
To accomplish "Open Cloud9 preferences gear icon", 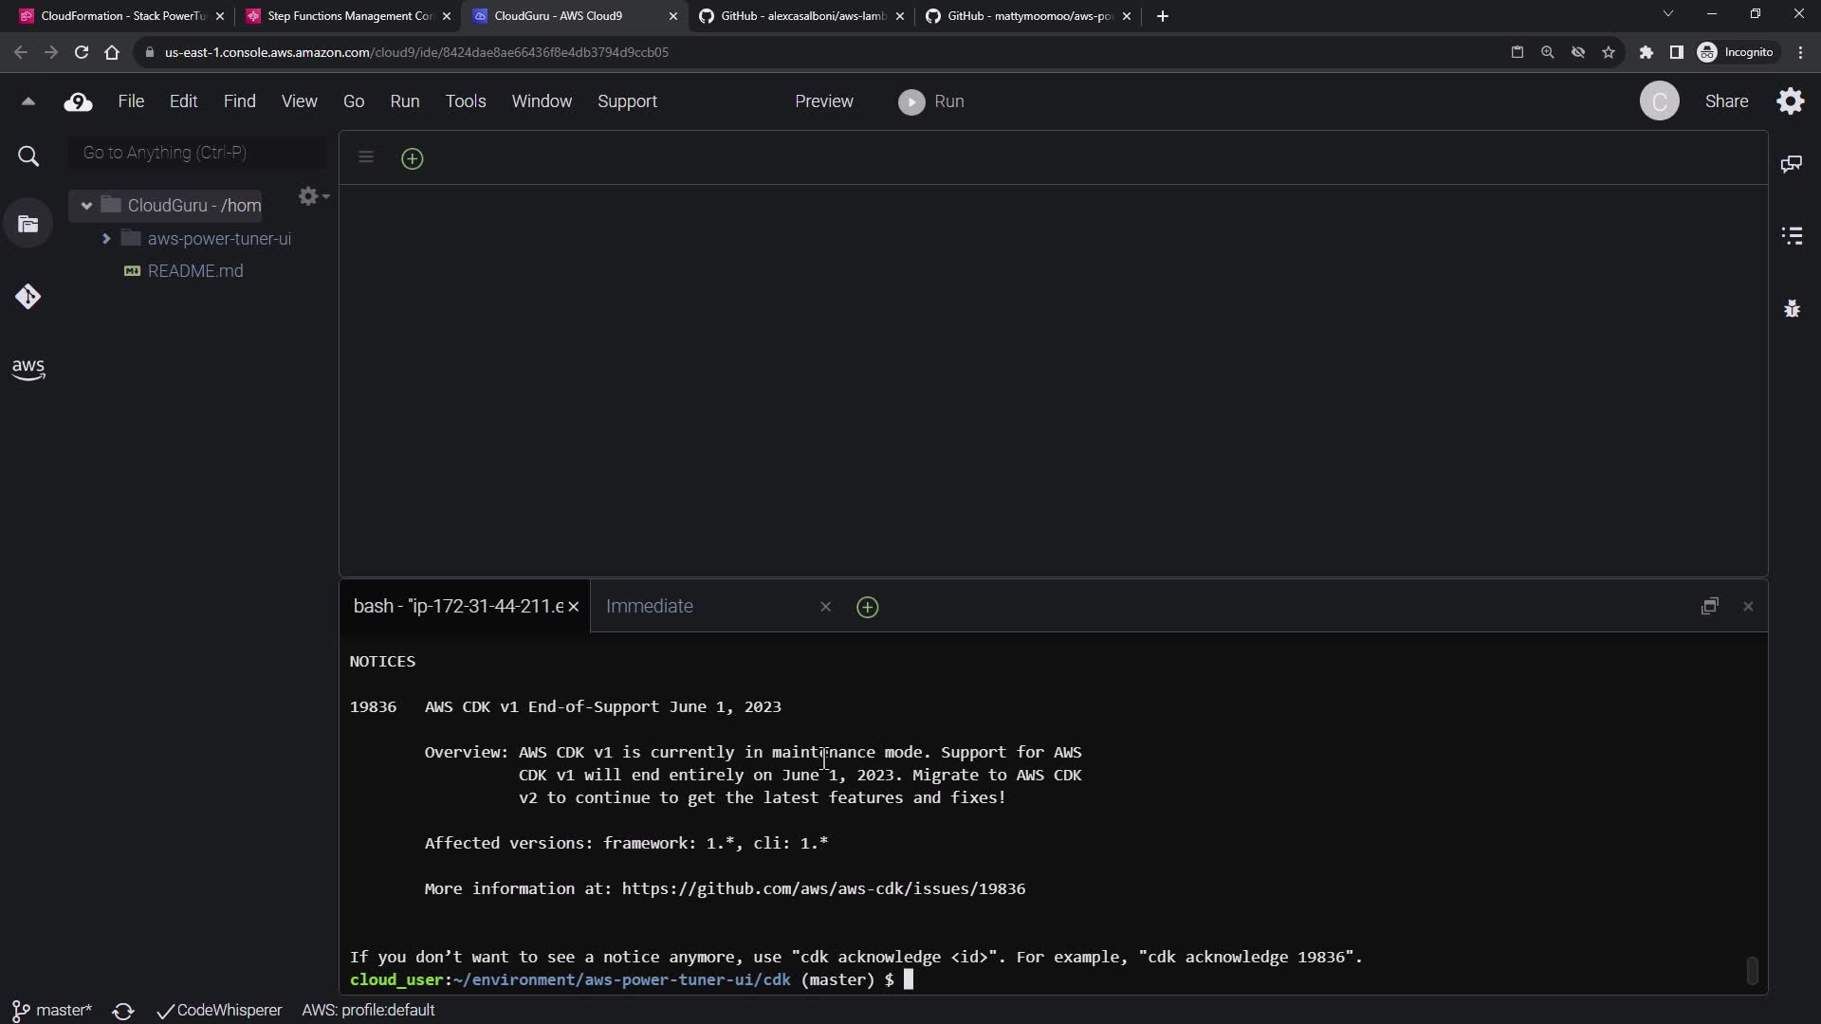I will 1790,101.
